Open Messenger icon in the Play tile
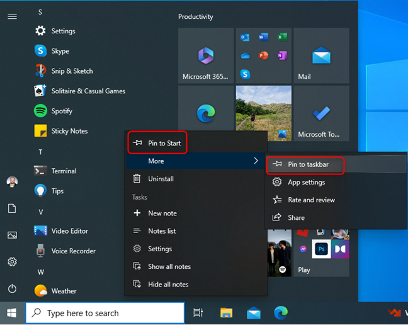 tap(303, 249)
